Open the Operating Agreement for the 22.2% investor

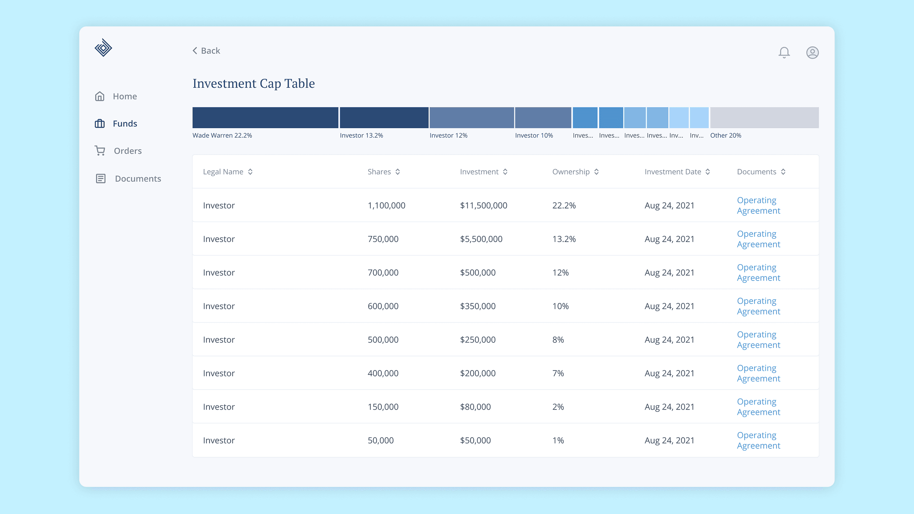pos(758,205)
